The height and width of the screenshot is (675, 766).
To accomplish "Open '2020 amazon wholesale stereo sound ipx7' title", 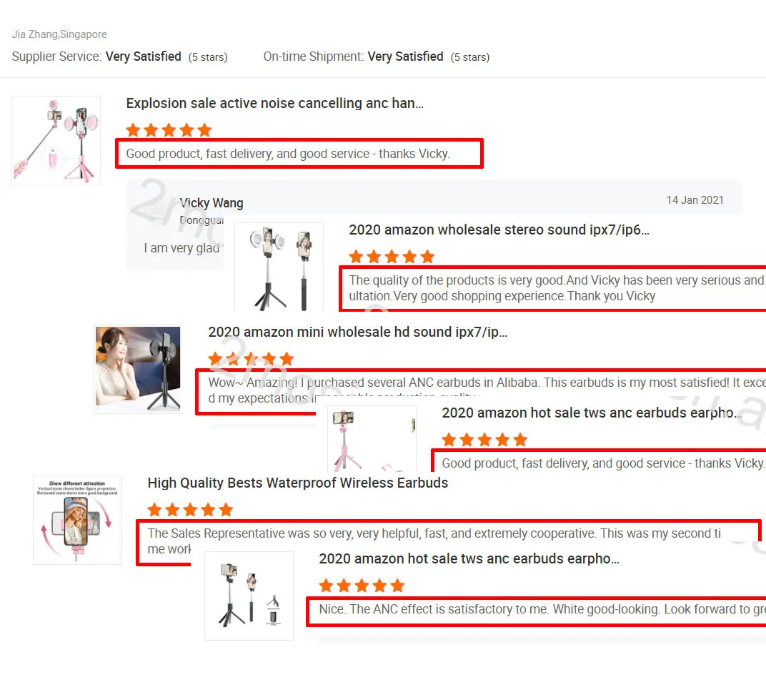I will 499,230.
